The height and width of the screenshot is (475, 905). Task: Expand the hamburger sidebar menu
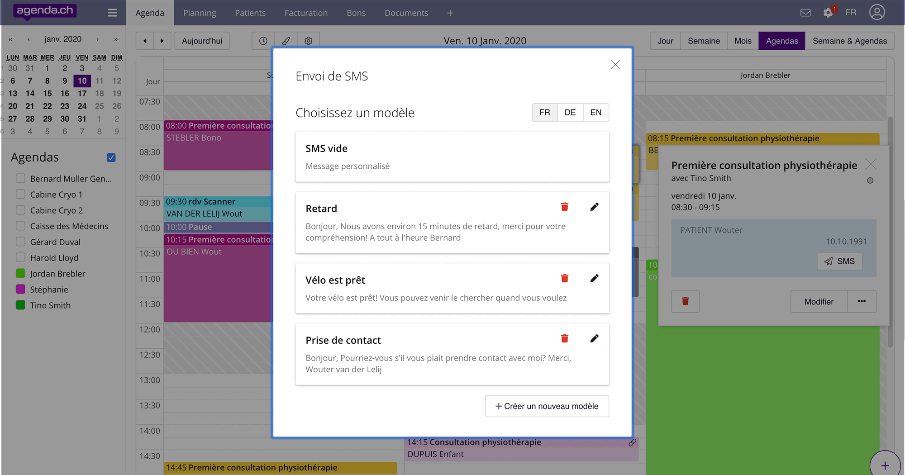pyautogui.click(x=112, y=13)
